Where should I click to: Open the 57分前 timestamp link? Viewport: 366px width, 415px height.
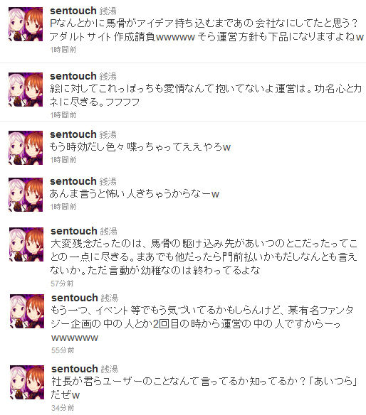pyautogui.click(x=62, y=284)
